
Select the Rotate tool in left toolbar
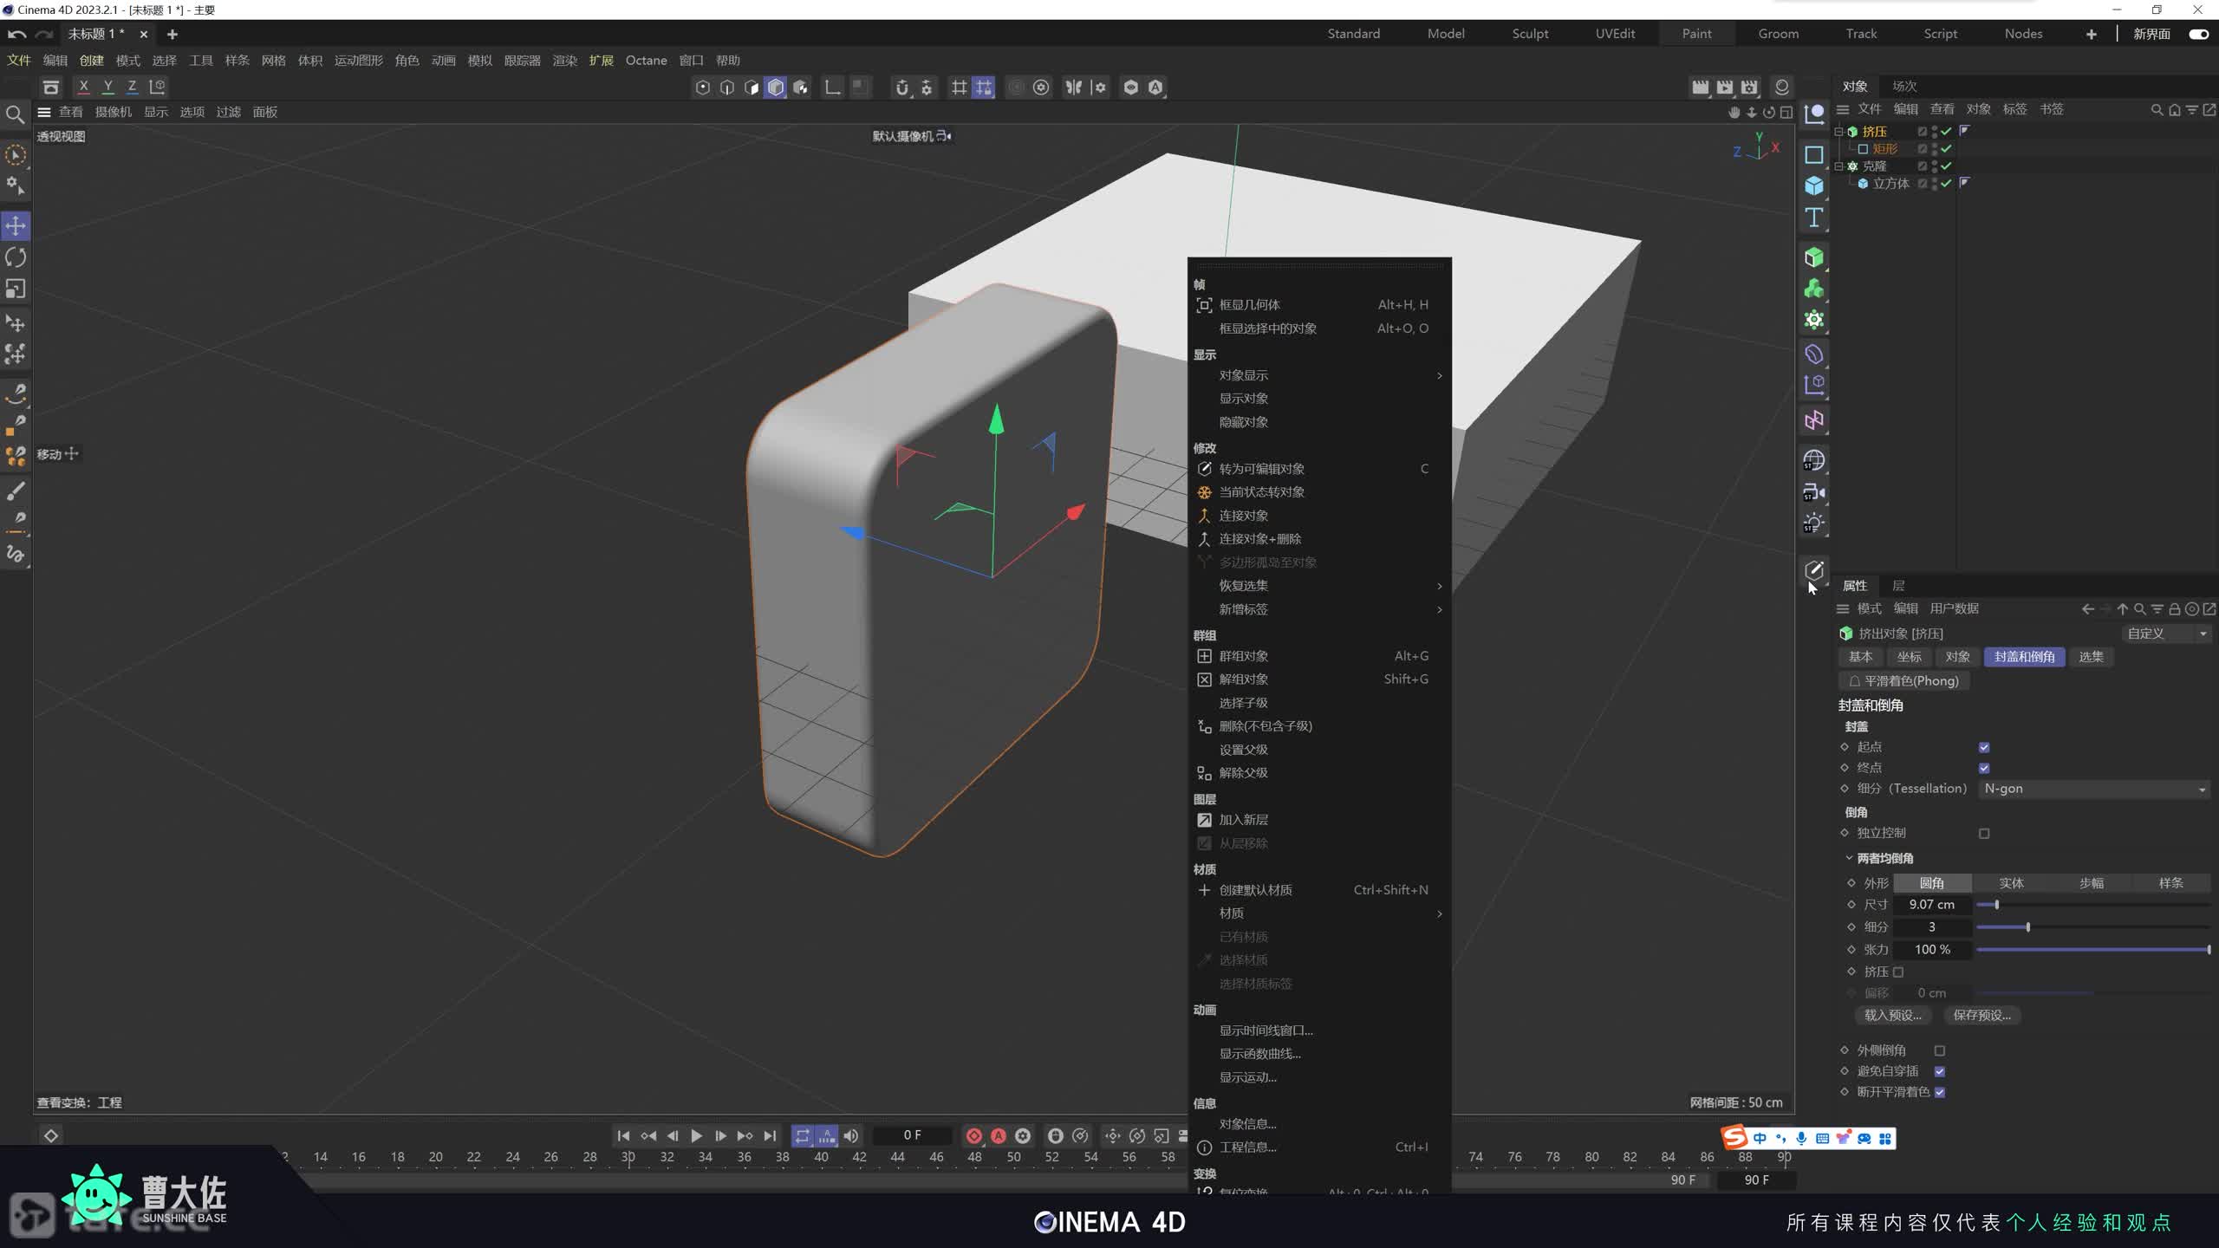16,257
